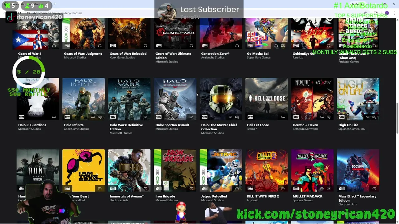This screenshot has width=399, height=224.
Task: Open the Mass Effect Legendary Edition title link
Action: 358,198
